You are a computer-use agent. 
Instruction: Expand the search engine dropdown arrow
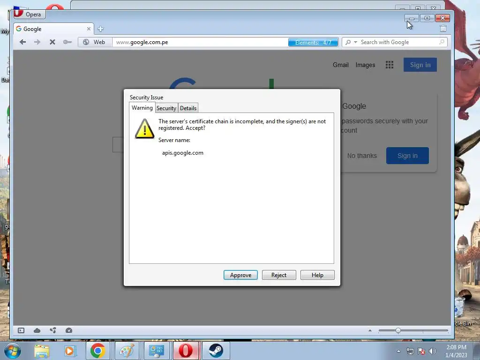(x=355, y=42)
